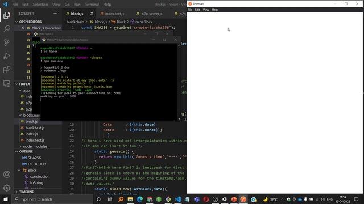Open Postman Edit menu
The width and height of the screenshot is (364, 204).
[197, 10]
